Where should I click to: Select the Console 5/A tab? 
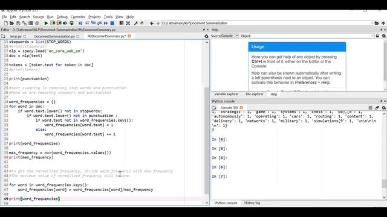(229, 108)
